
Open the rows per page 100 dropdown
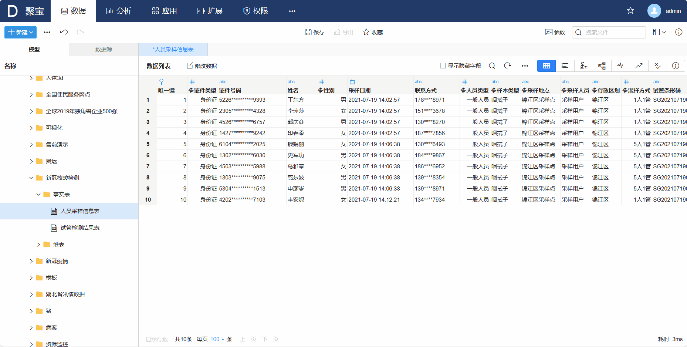(217, 339)
